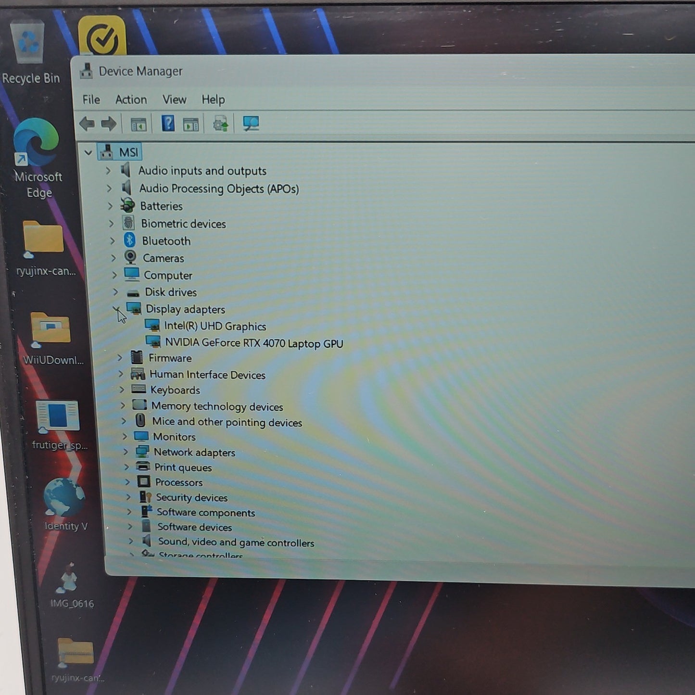
Task: Select the Keyboards label
Action: [175, 390]
